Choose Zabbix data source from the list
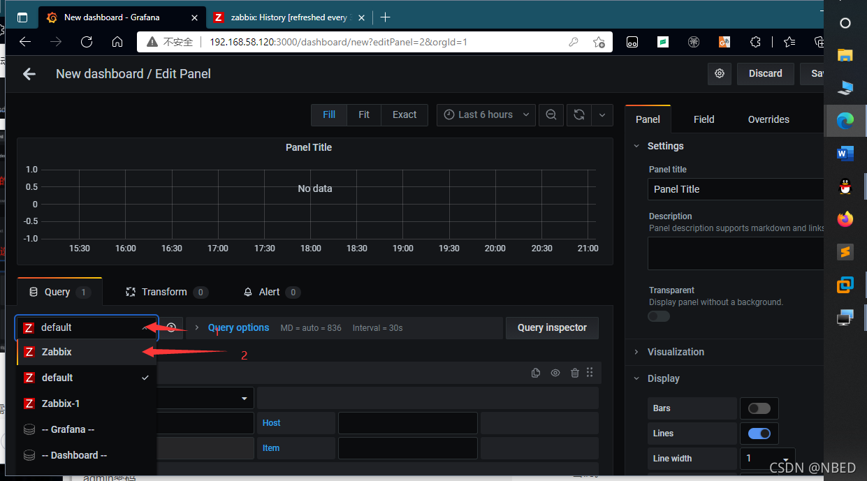Viewport: 867px width, 481px height. (87, 352)
